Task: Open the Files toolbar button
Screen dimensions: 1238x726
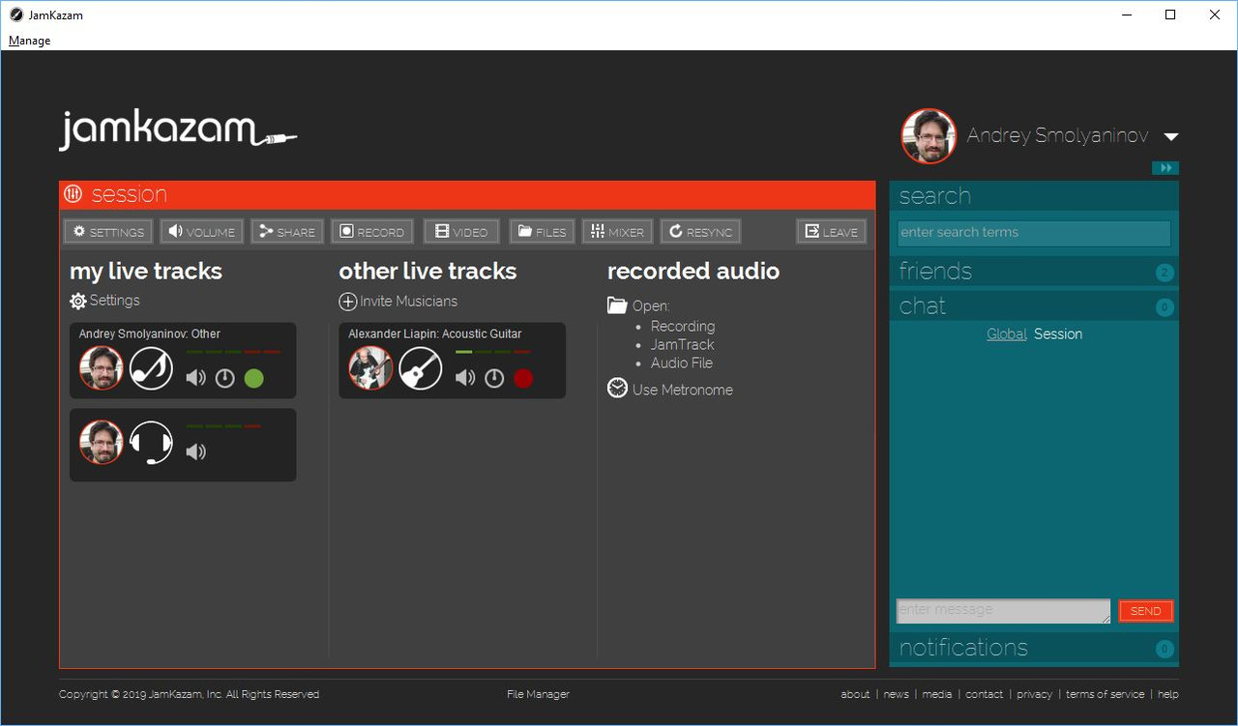Action: pyautogui.click(x=542, y=232)
